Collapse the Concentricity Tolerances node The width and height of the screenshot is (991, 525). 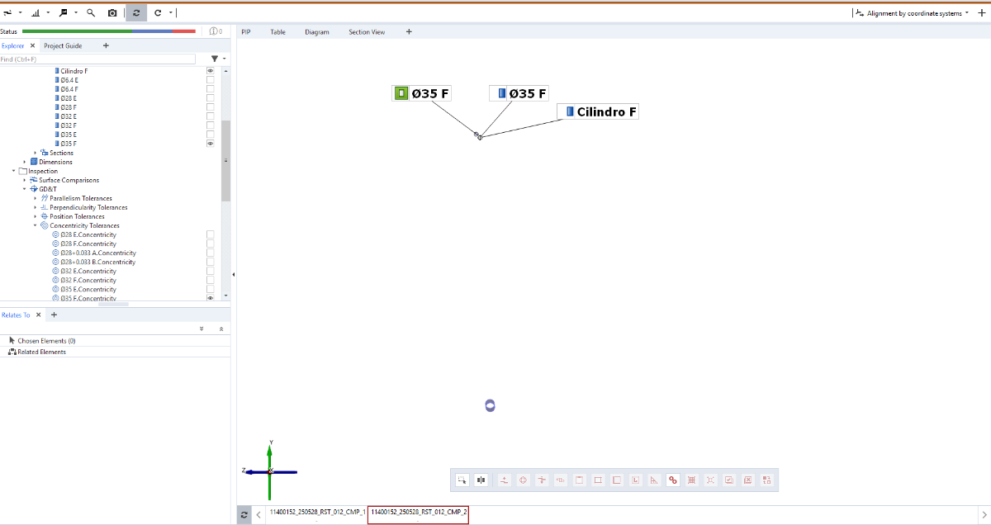point(36,225)
